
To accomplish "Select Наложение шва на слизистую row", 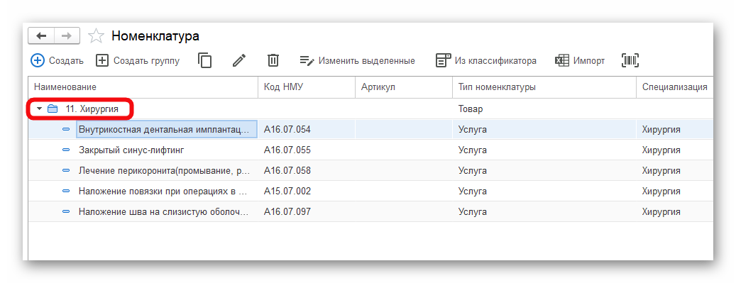I will [370, 212].
